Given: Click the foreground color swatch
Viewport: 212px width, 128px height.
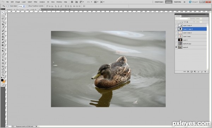Looking at the screenshot, I should (x=2, y=80).
